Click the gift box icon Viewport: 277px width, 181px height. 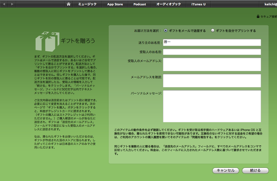pyautogui.click(x=47, y=41)
